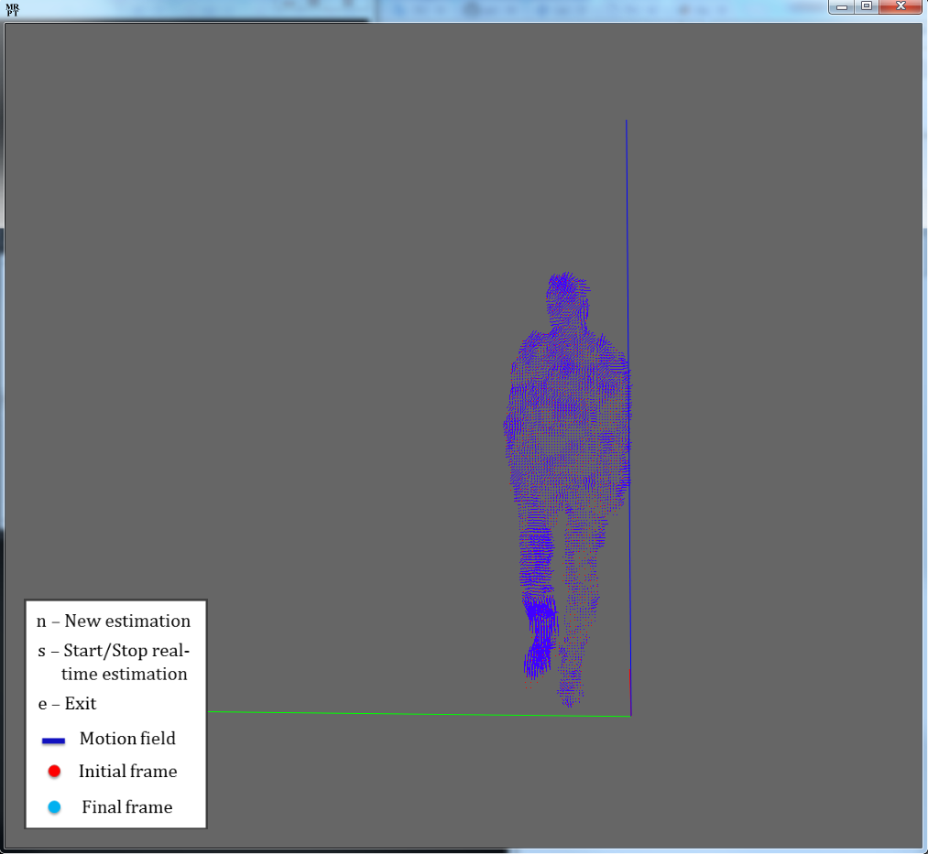Click the 'Initial frame' legend label
The width and height of the screenshot is (928, 854).
click(x=127, y=772)
